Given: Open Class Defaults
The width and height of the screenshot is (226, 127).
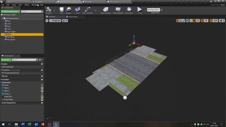Looking at the screenshot, I should tap(118, 10).
